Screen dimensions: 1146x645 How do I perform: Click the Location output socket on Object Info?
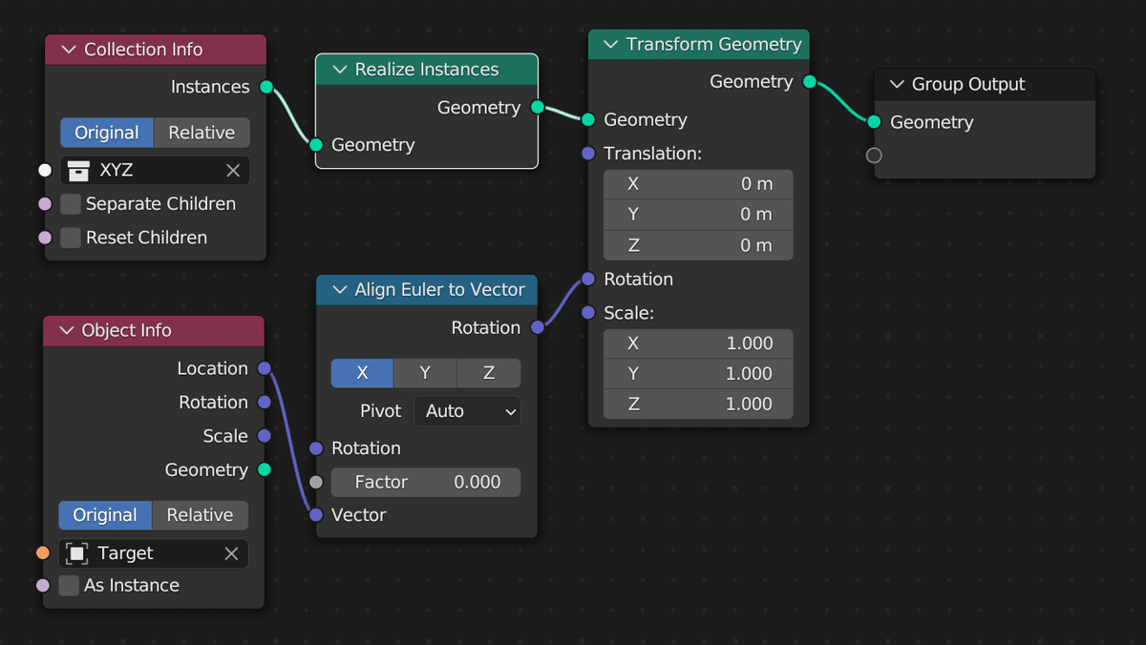click(265, 368)
